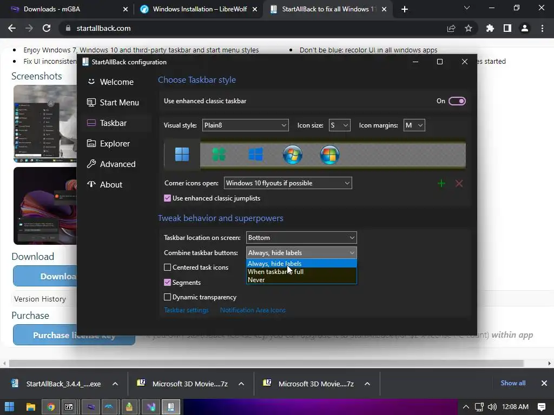Close the StartAllBack browser tab
This screenshot has height=415, width=554.
tap(384, 9)
